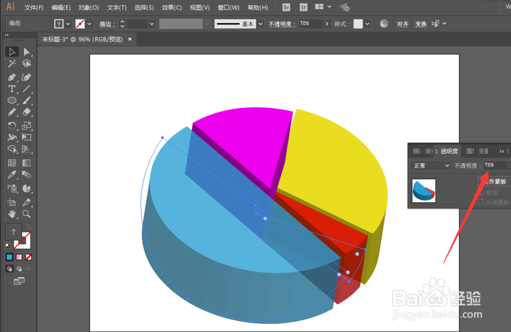Select the Lasso tool
Viewport: 511px width, 332px height.
[x=27, y=63]
